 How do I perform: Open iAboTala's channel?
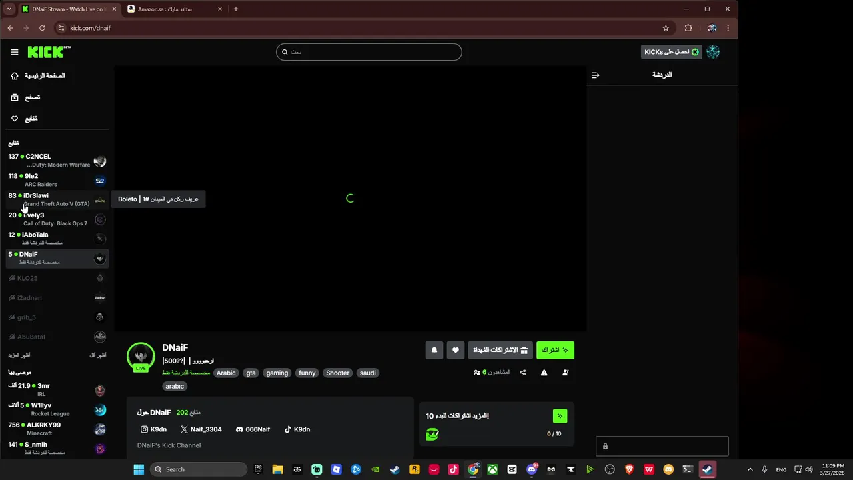(x=57, y=239)
